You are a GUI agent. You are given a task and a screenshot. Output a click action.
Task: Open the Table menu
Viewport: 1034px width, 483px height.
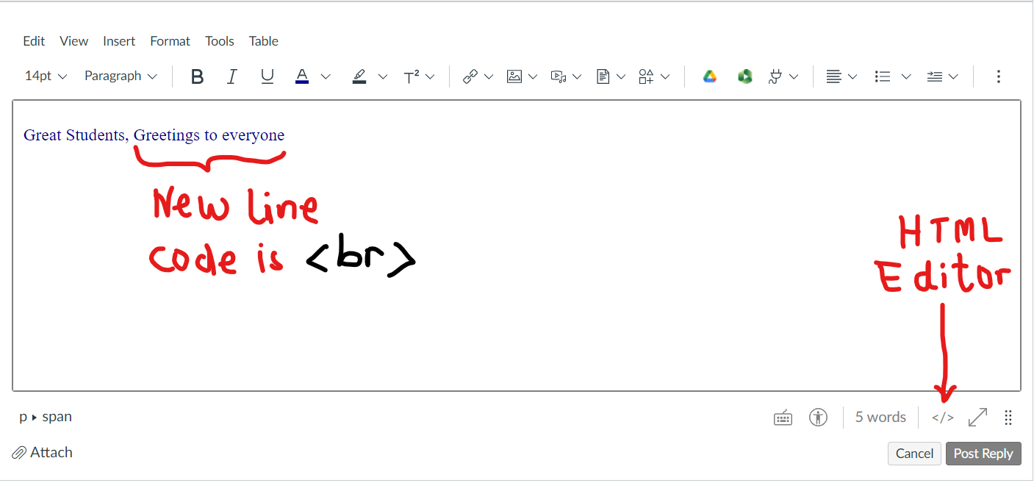pyautogui.click(x=263, y=41)
